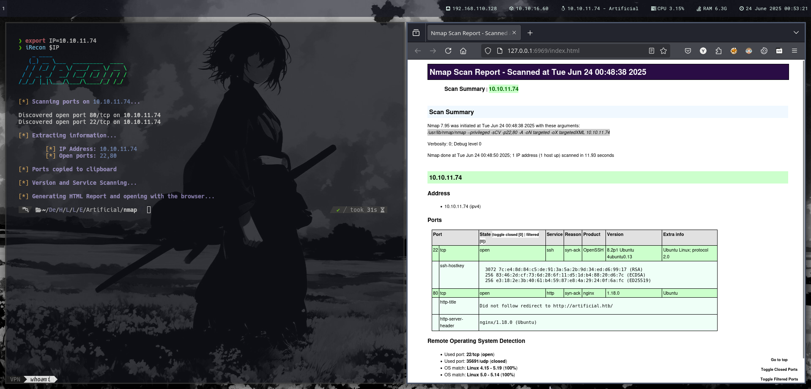Toggle filtered ports in State column header
Image resolution: width=811 pixels, height=389 pixels.
click(x=532, y=235)
